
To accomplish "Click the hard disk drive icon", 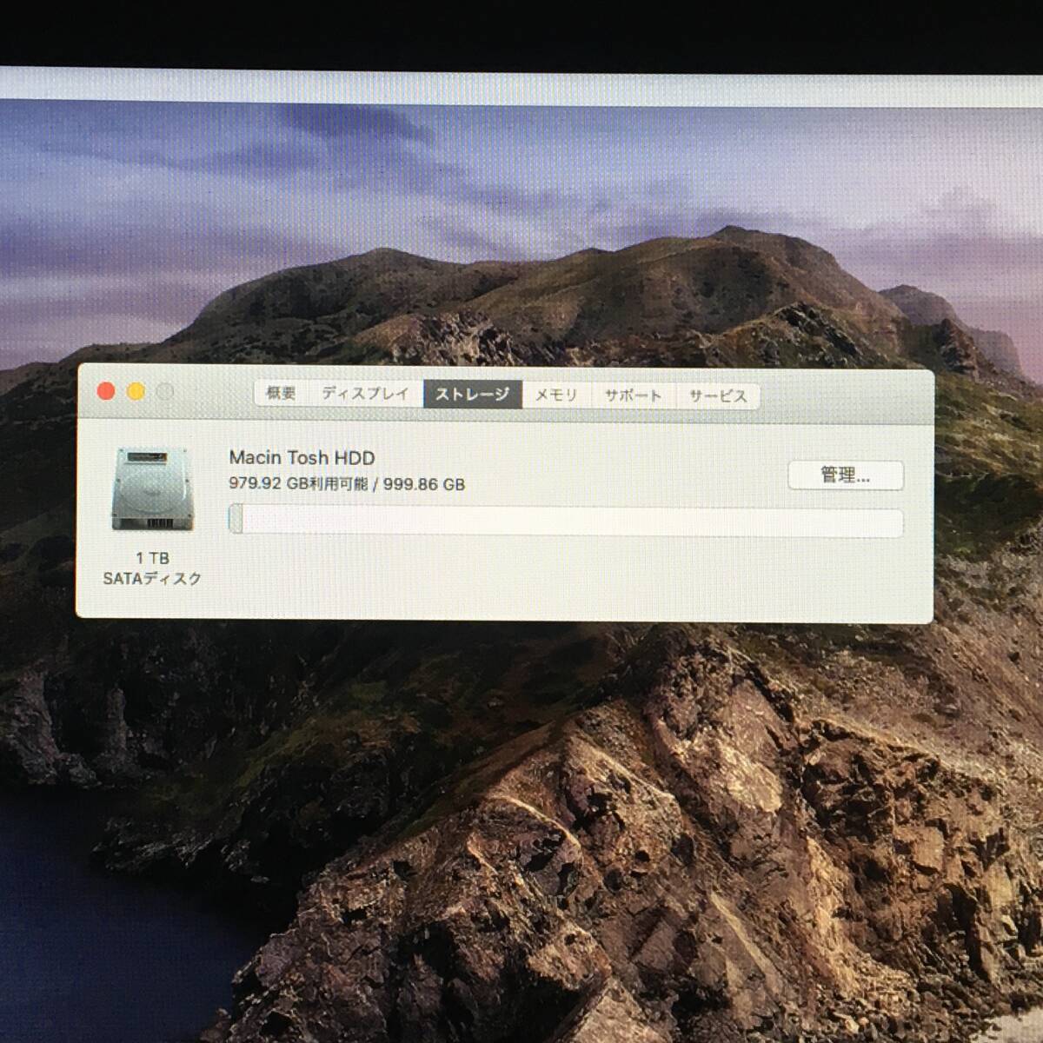I will [x=152, y=489].
